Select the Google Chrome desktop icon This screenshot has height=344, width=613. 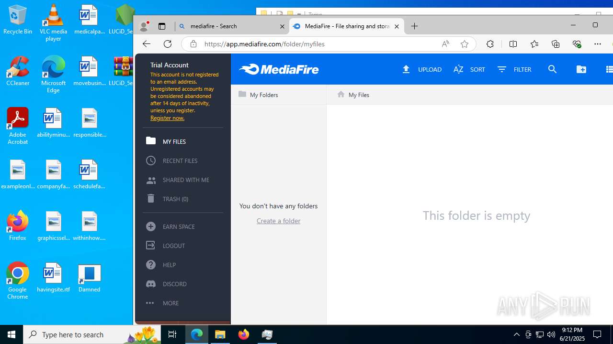(x=18, y=281)
